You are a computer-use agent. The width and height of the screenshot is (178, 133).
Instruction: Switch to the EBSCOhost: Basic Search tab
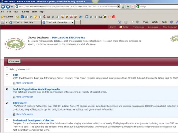point(25,22)
